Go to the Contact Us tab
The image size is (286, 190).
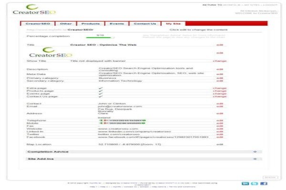(x=145, y=24)
